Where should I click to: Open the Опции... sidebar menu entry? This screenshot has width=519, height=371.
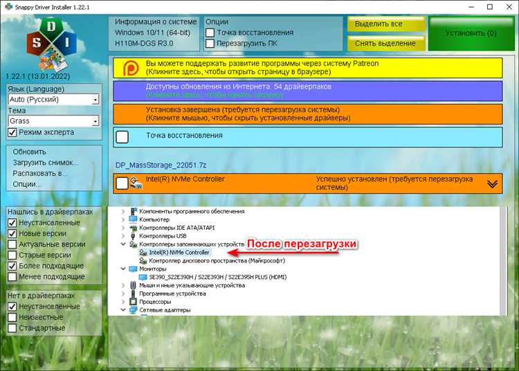(27, 184)
